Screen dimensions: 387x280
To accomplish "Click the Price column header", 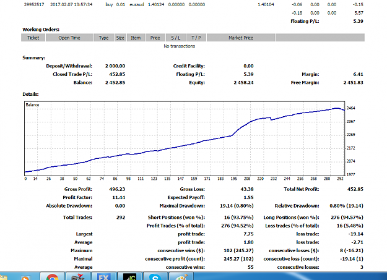I will point(155,38).
